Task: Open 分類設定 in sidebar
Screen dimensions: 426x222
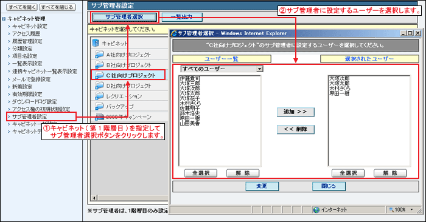Action: coord(23,49)
